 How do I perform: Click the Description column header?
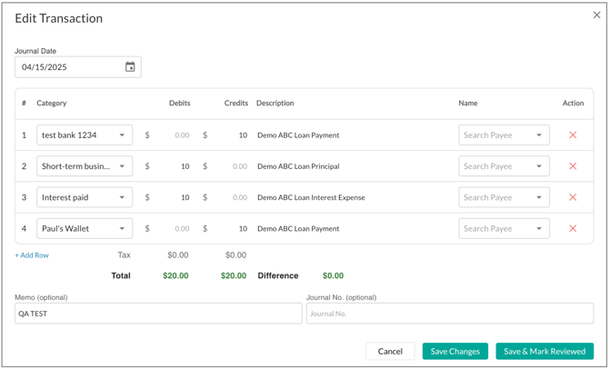[x=275, y=103]
